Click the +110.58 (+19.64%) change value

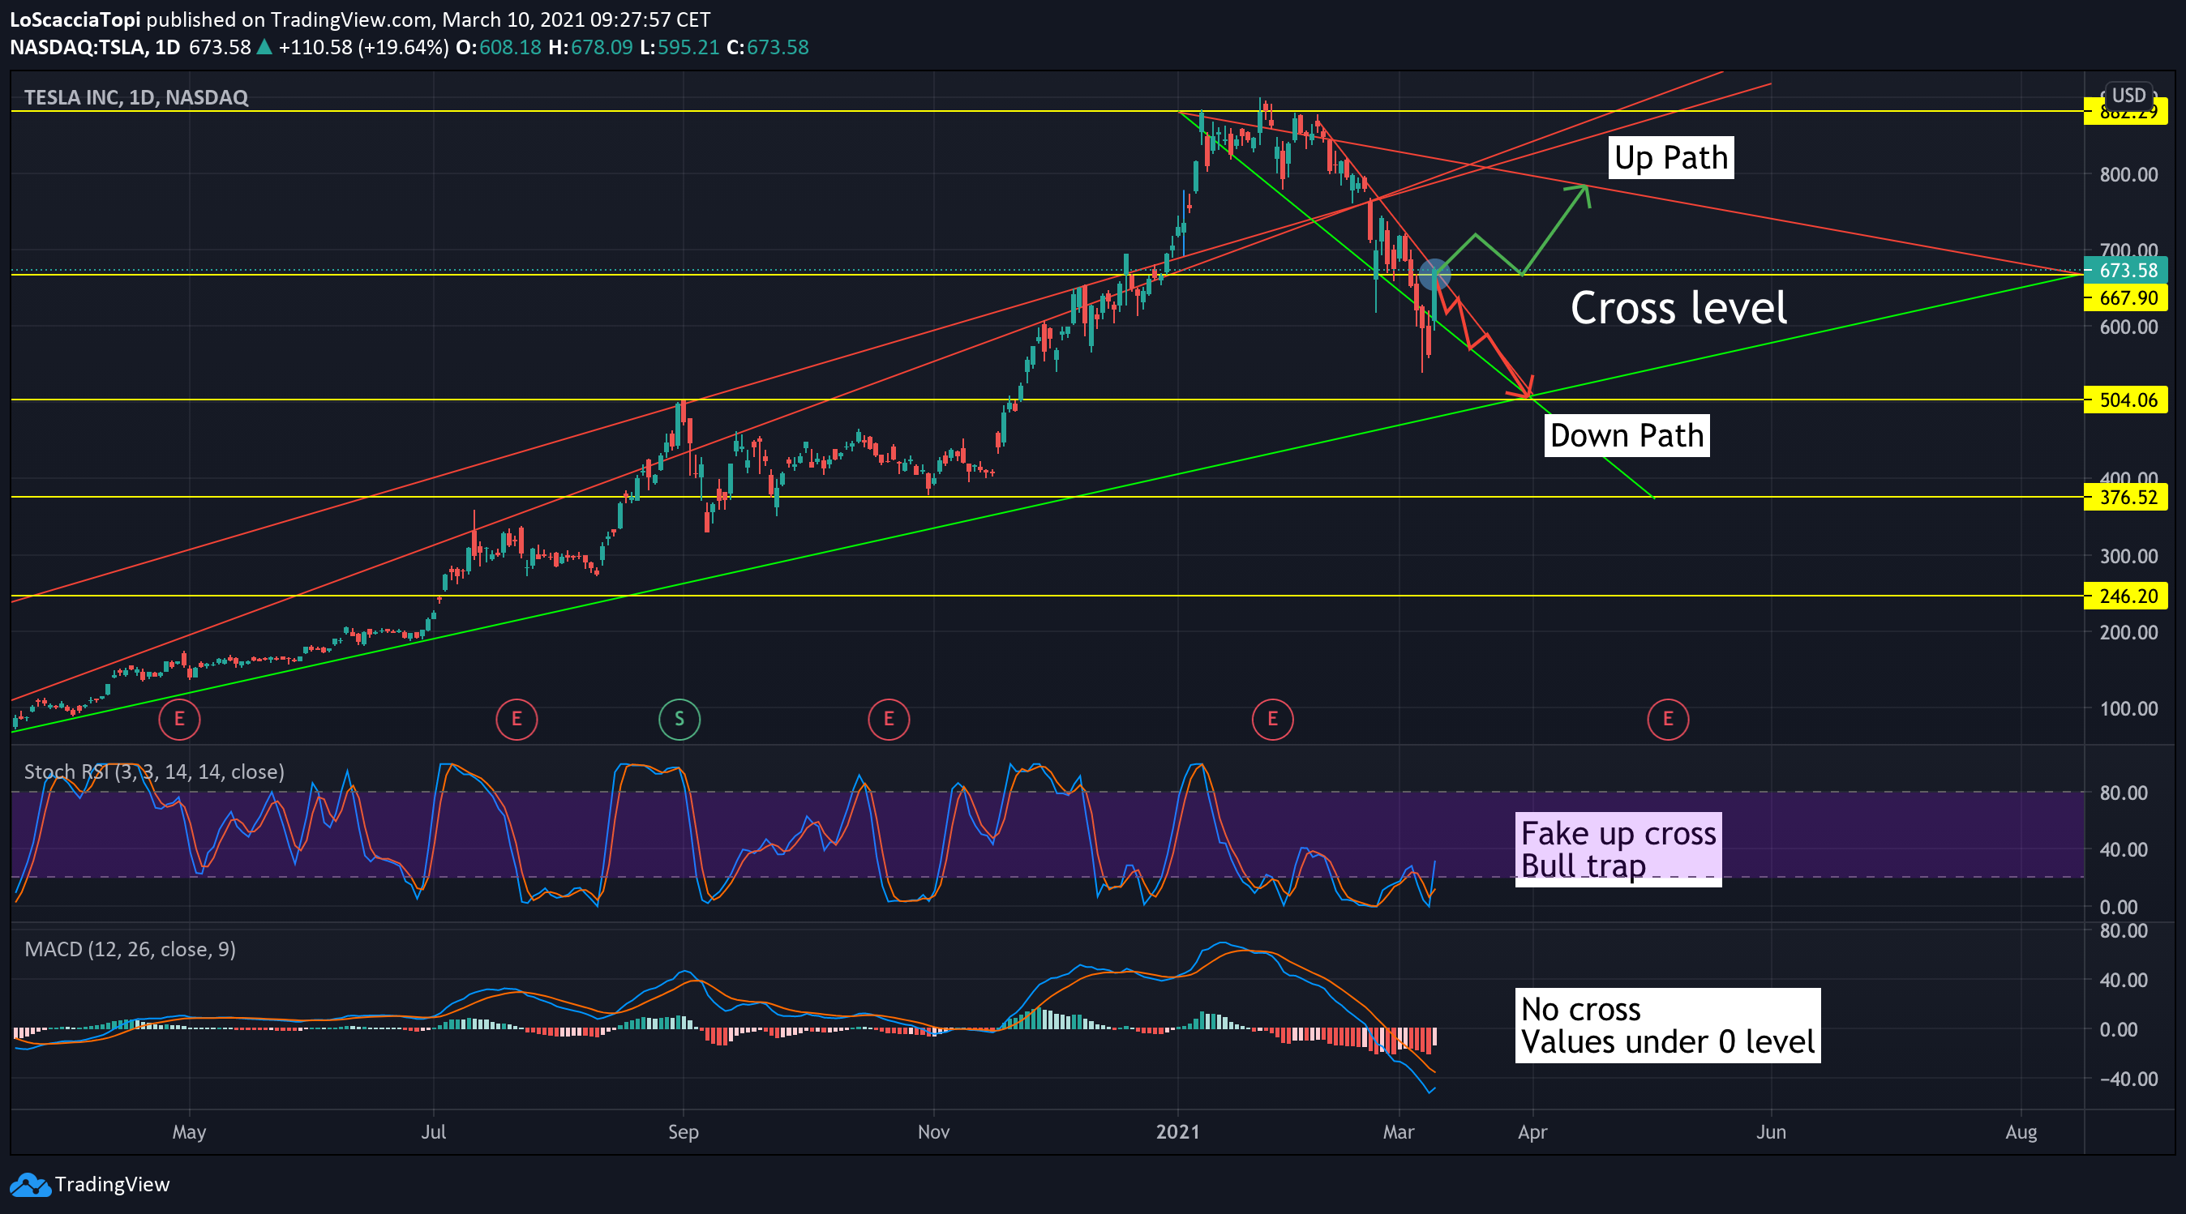click(x=363, y=48)
